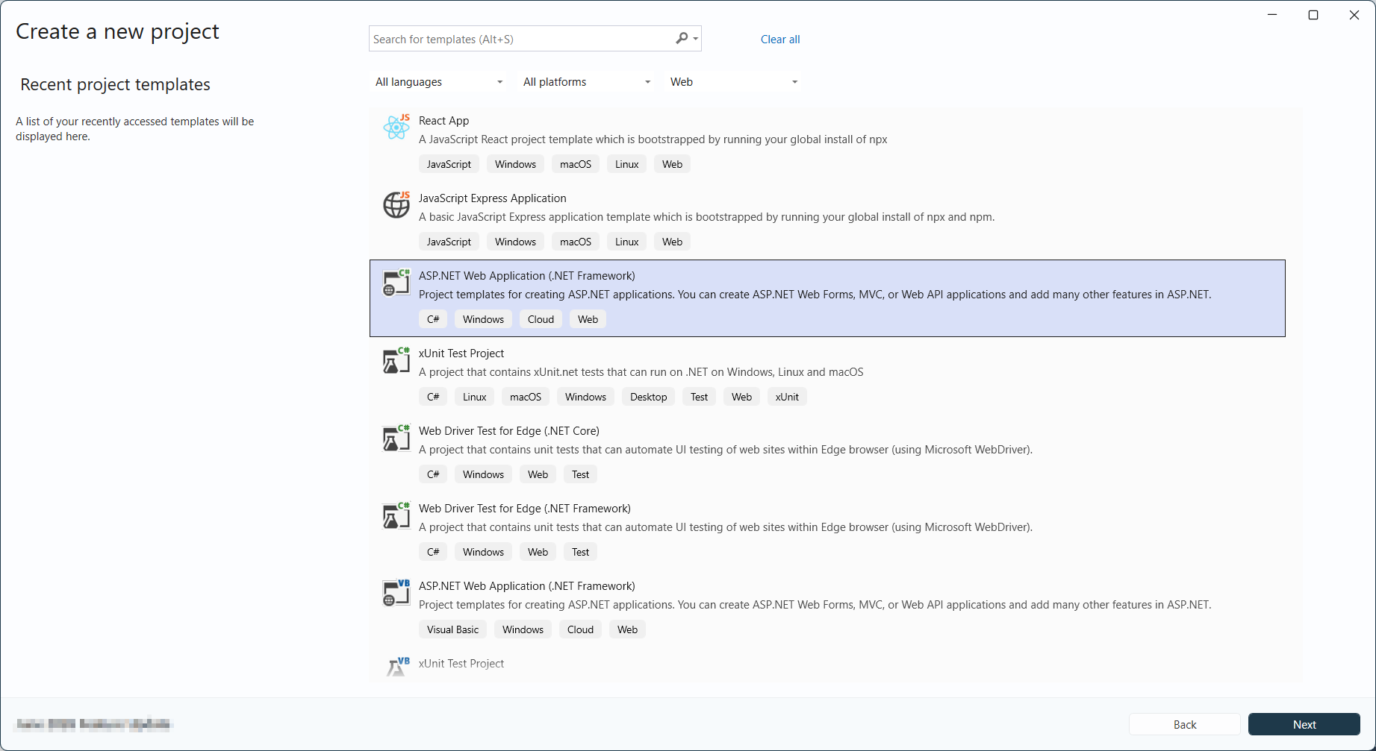Click Linux tag under JavaScript Express Application
This screenshot has width=1376, height=751.
tap(627, 242)
